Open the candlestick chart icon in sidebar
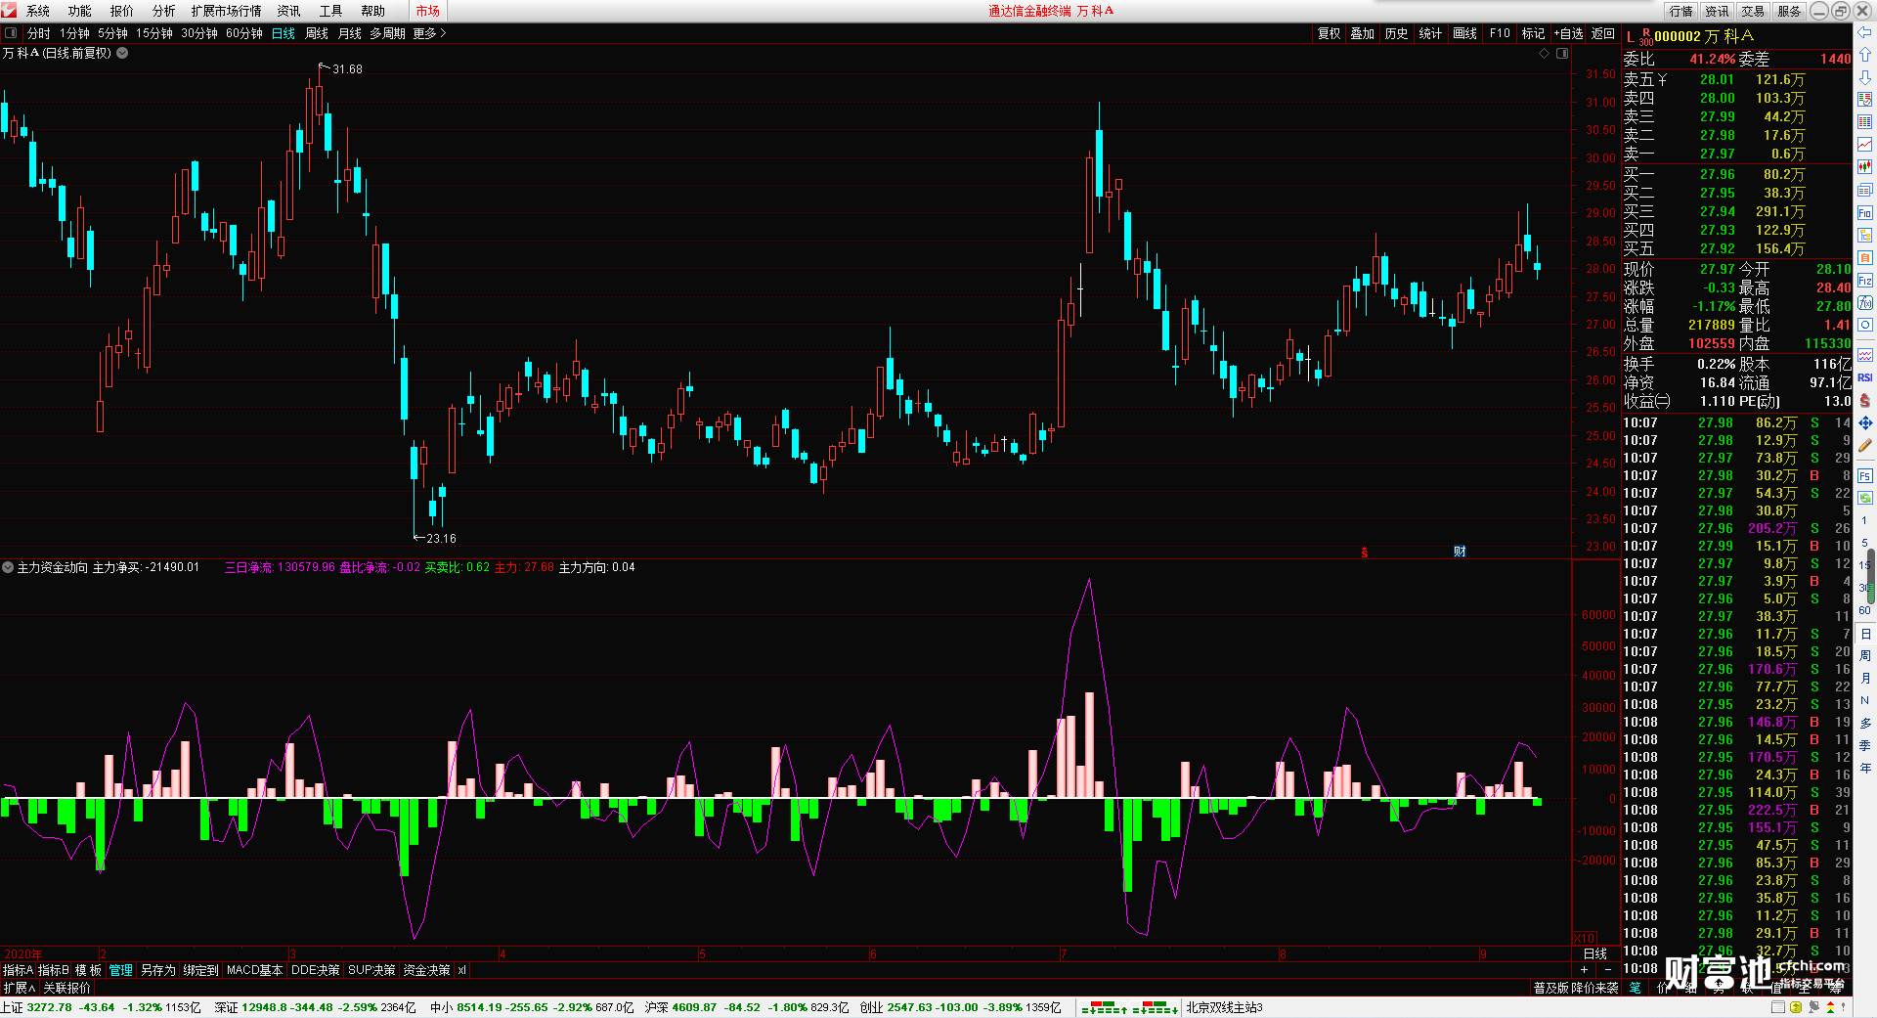The image size is (1877, 1018). click(x=1865, y=167)
